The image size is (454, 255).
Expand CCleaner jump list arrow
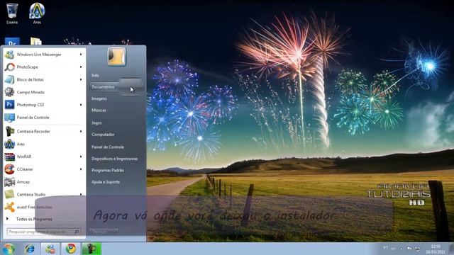coord(81,169)
